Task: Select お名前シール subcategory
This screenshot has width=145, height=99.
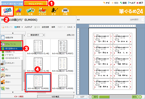Action: pos(10,52)
